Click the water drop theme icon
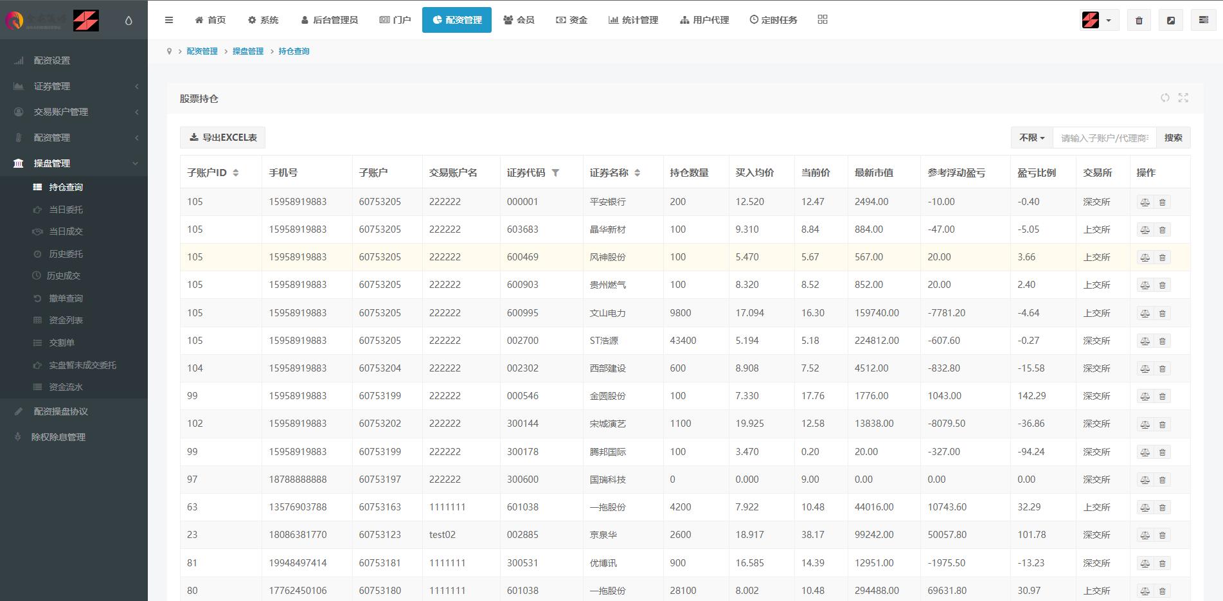This screenshot has height=601, width=1223. 129,21
